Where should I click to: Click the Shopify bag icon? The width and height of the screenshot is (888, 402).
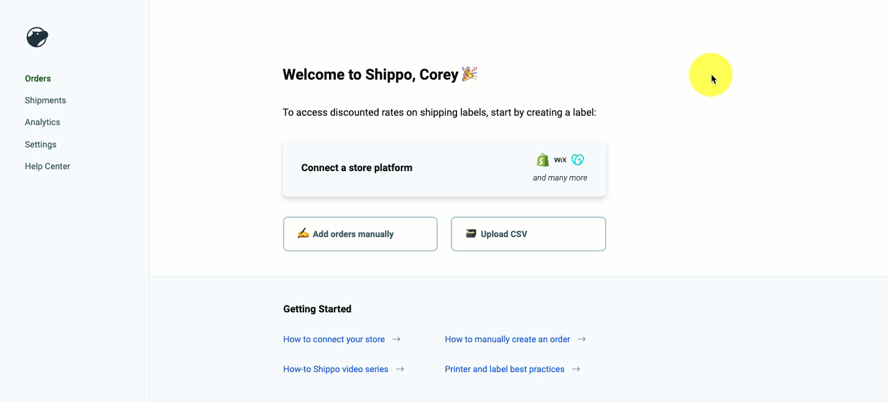[x=543, y=160]
